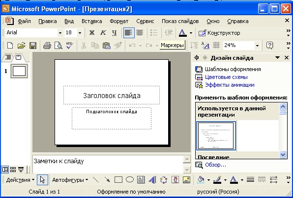This screenshot has height=198, width=293.
Task: Open the Arial font name dropdown
Action: click(x=60, y=33)
